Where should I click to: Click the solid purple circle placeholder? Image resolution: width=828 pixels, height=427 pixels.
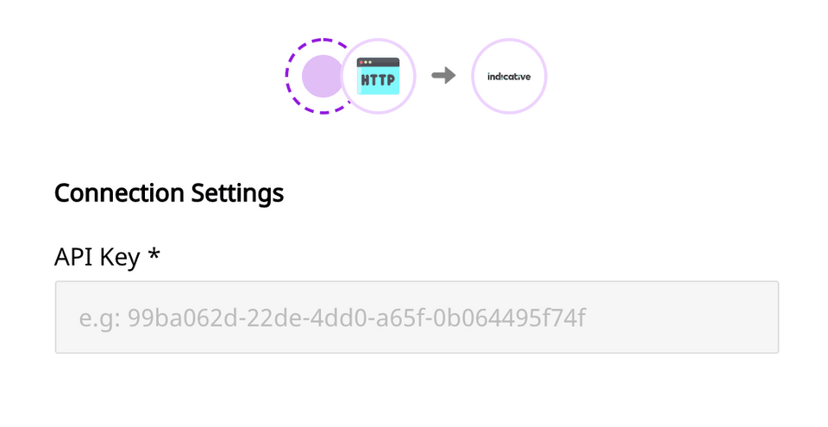point(322,76)
